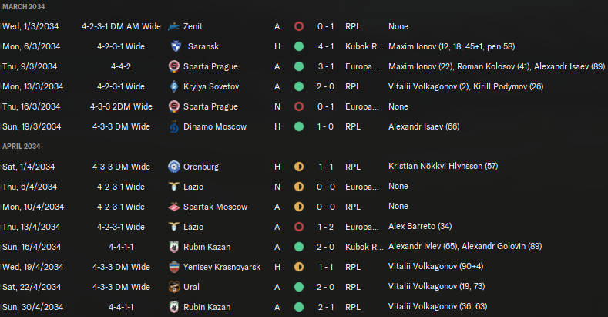
Task: Click the Krylya Sovetov club badge
Action: 175,86
